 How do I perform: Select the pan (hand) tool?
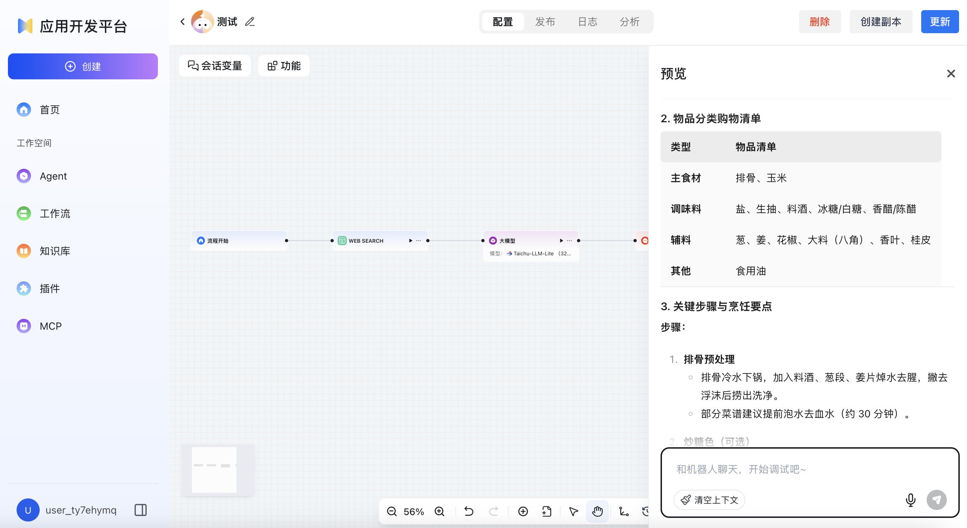(x=597, y=511)
